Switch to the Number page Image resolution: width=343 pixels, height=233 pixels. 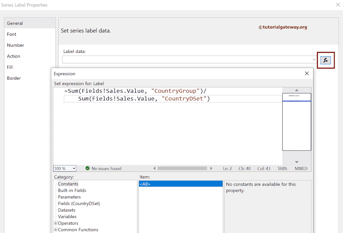pyautogui.click(x=15, y=45)
